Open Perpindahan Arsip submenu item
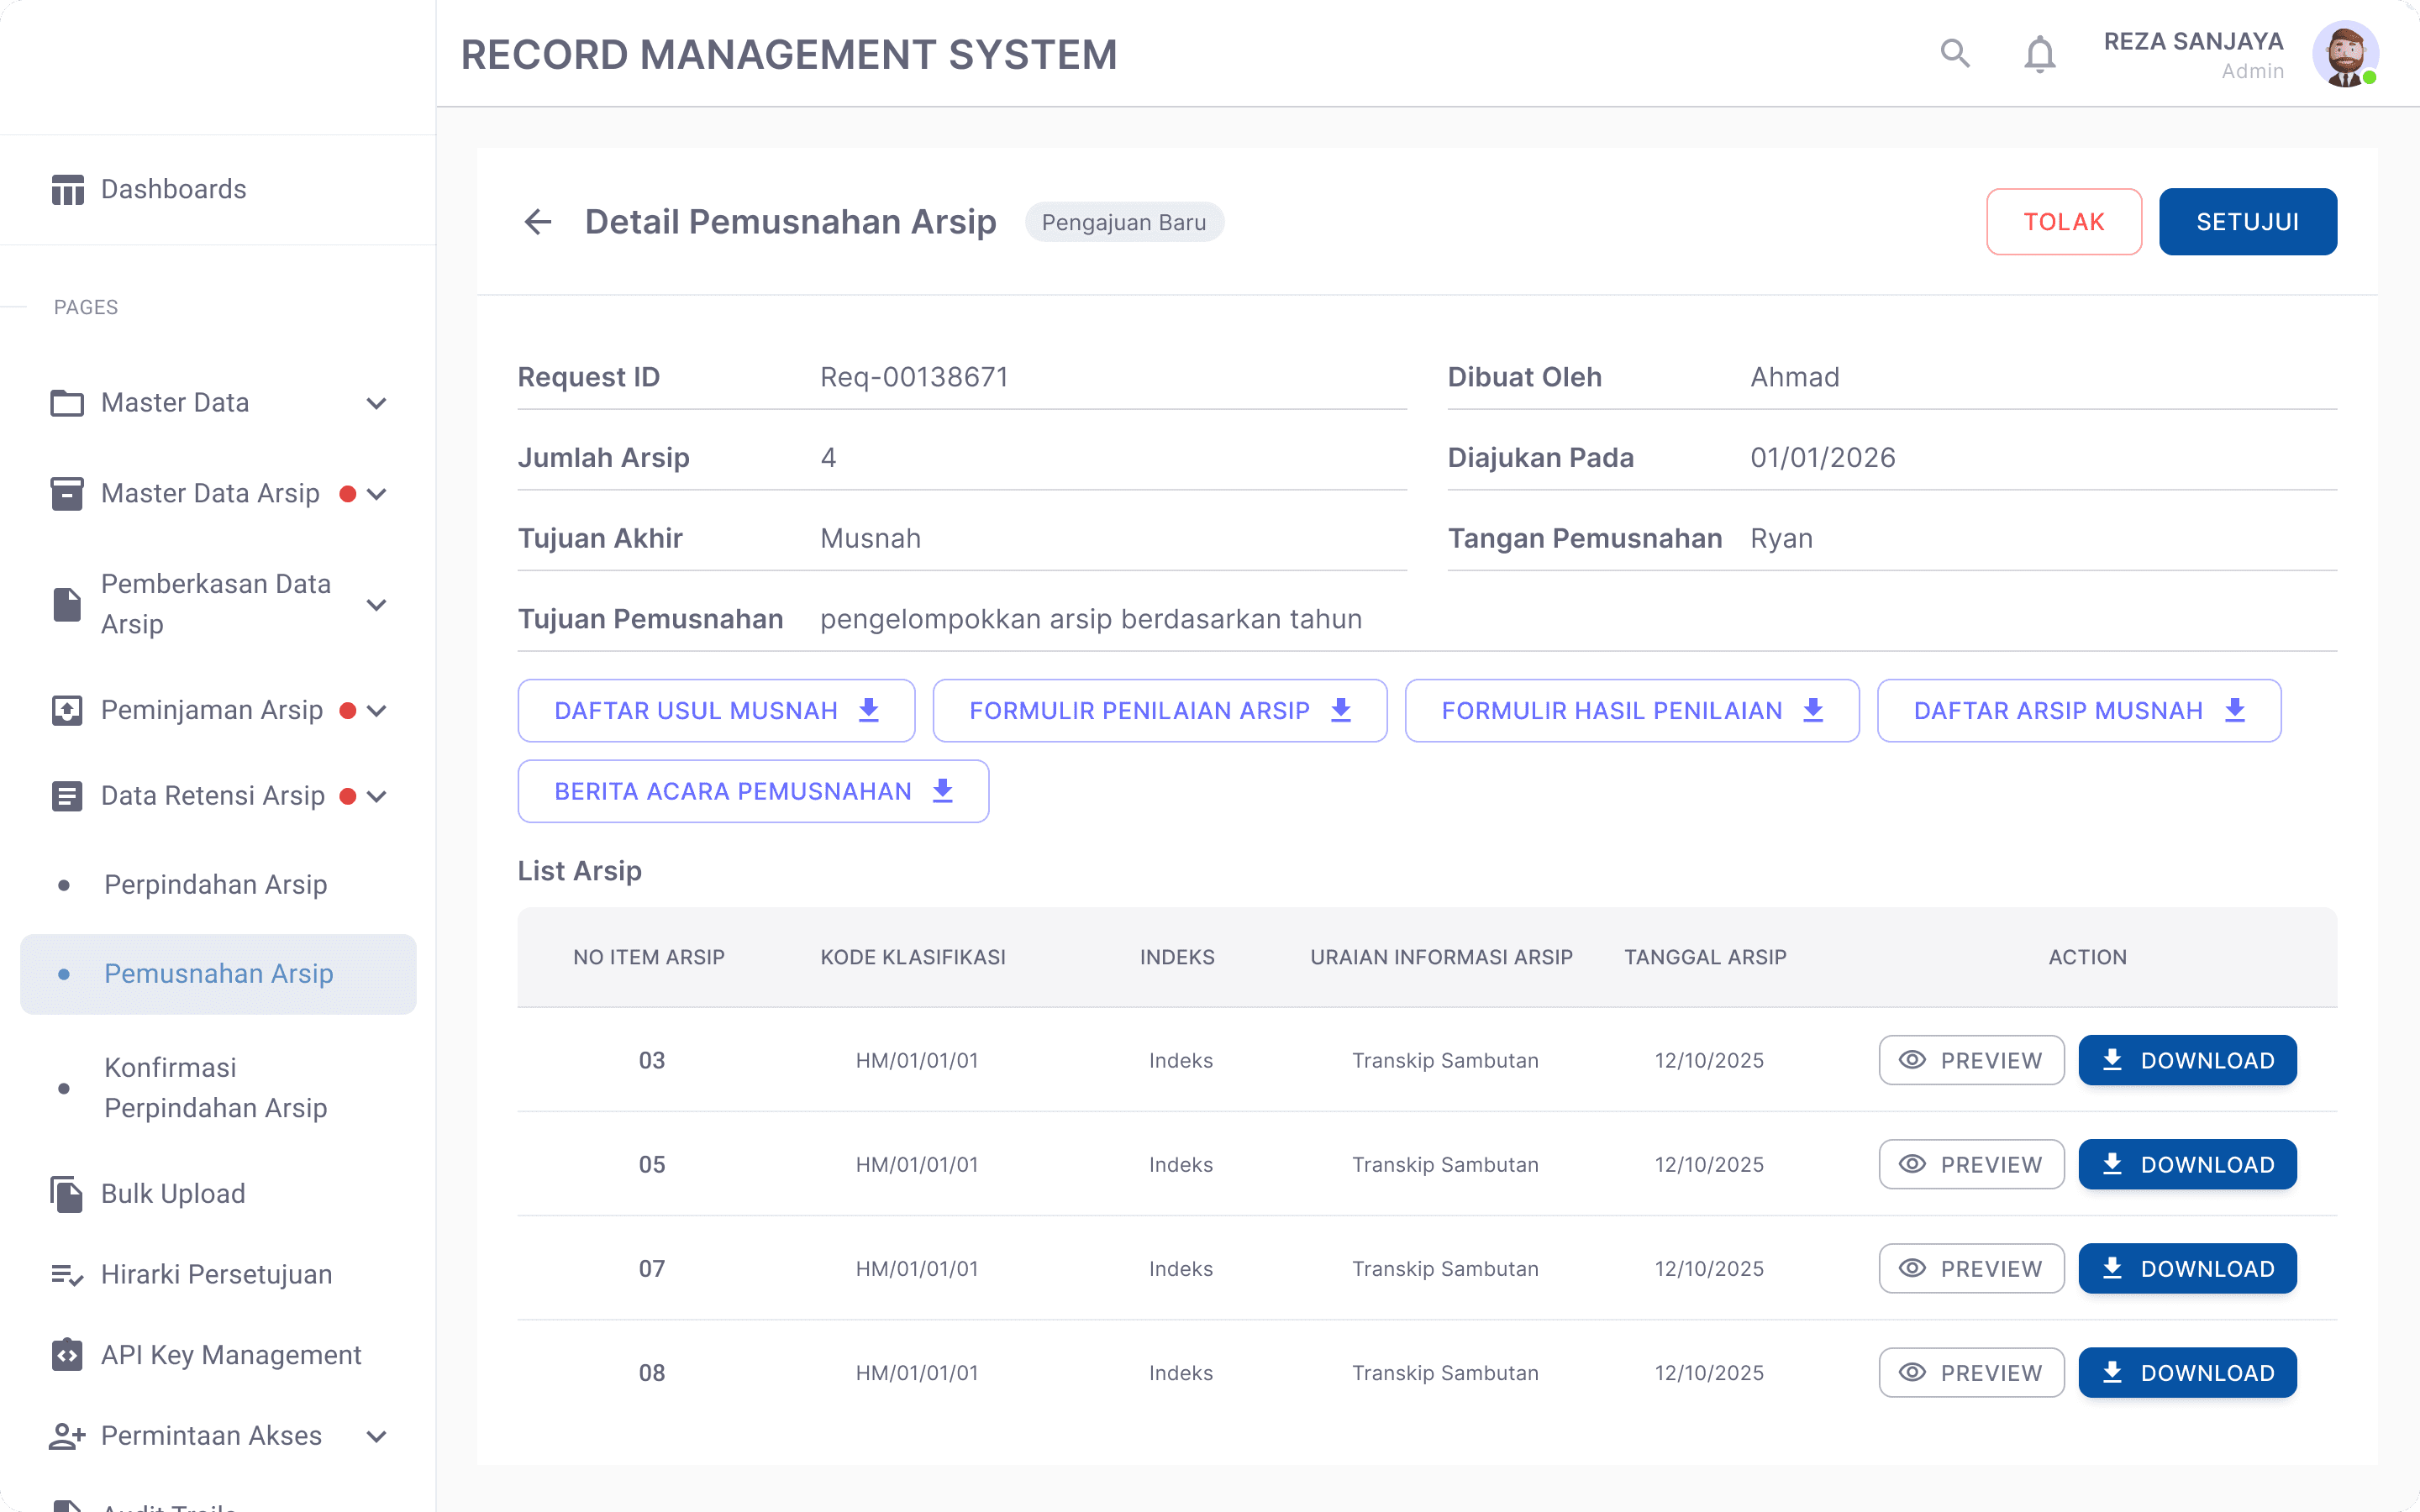 pos(218,885)
